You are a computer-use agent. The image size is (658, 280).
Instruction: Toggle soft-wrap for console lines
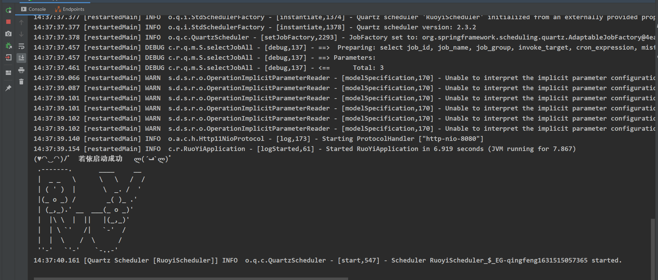(21, 46)
